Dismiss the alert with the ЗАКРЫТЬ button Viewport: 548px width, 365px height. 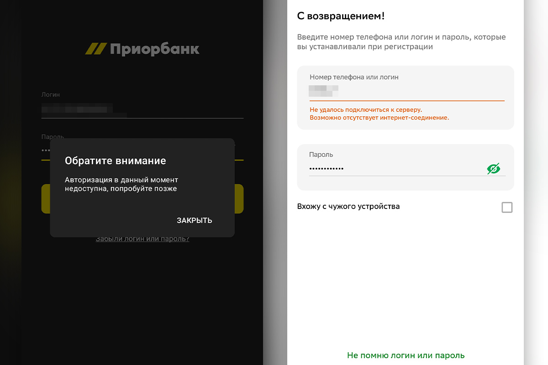pyautogui.click(x=194, y=220)
